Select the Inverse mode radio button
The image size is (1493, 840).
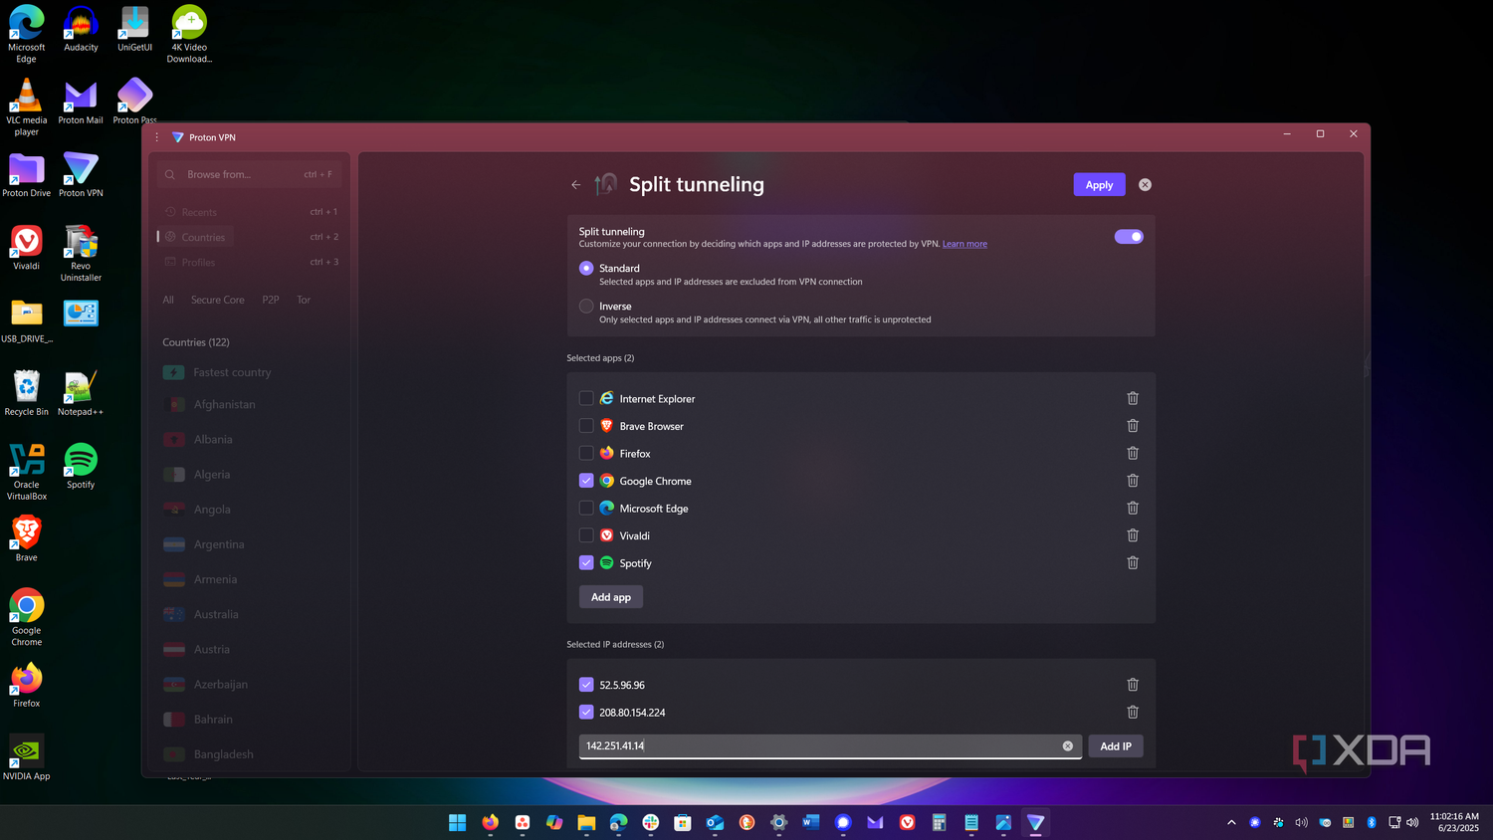pyautogui.click(x=586, y=306)
